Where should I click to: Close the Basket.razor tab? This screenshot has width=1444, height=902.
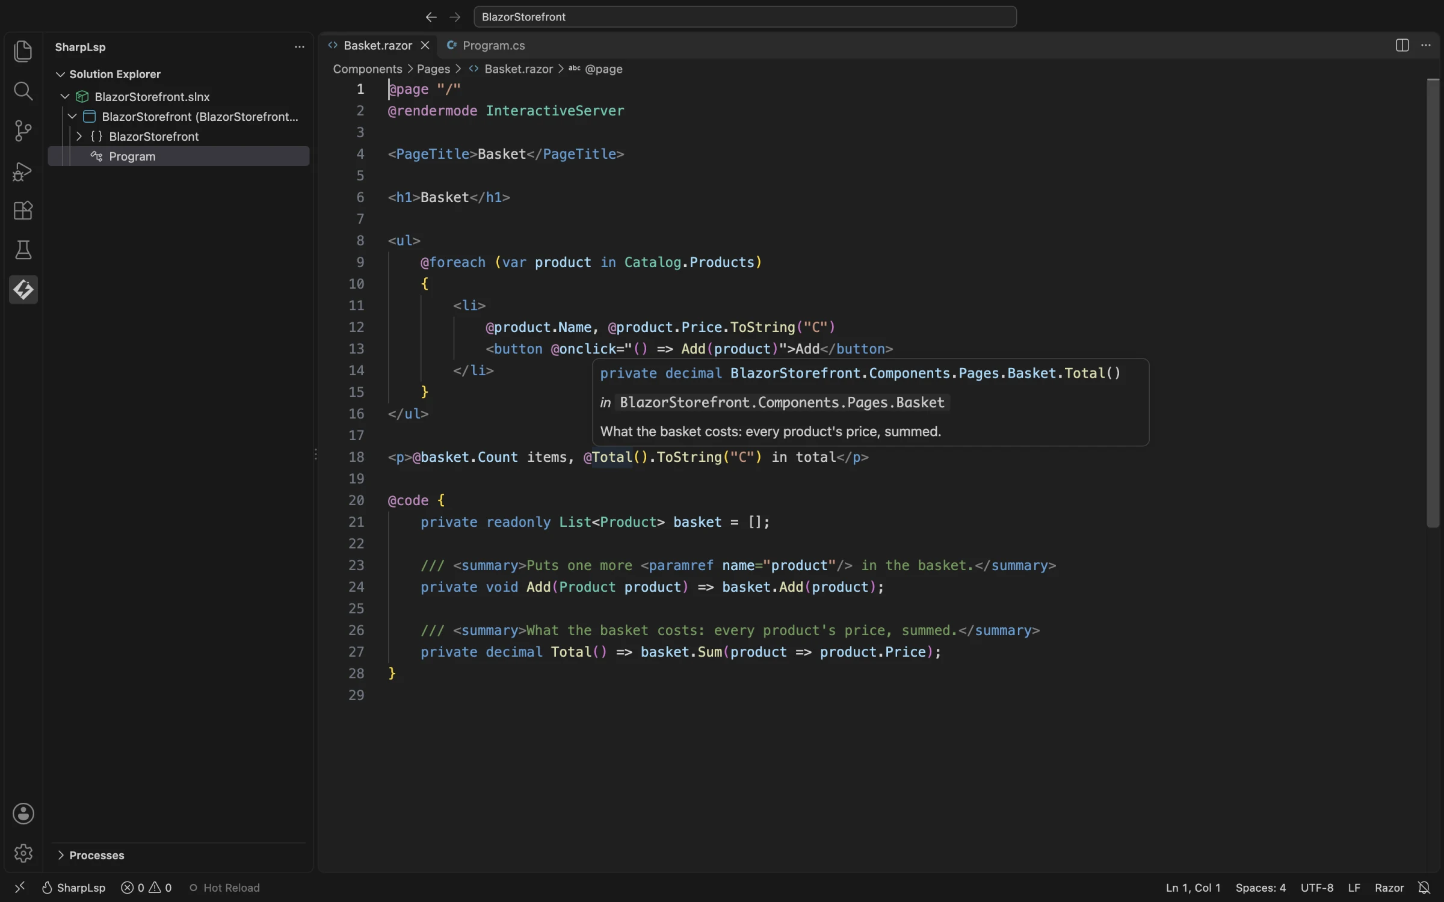(425, 45)
